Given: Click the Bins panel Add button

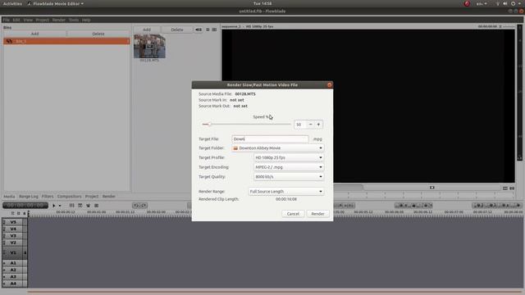Looking at the screenshot, I should point(34,34).
